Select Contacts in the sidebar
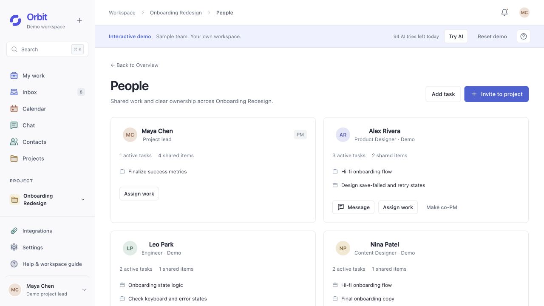Image resolution: width=544 pixels, height=306 pixels. pos(47,142)
